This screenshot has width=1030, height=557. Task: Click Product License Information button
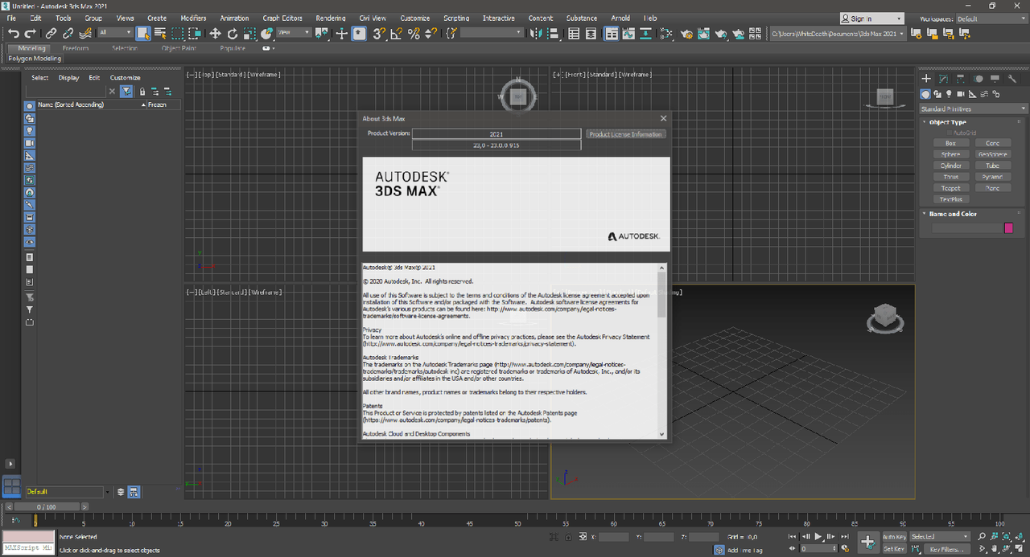click(625, 134)
